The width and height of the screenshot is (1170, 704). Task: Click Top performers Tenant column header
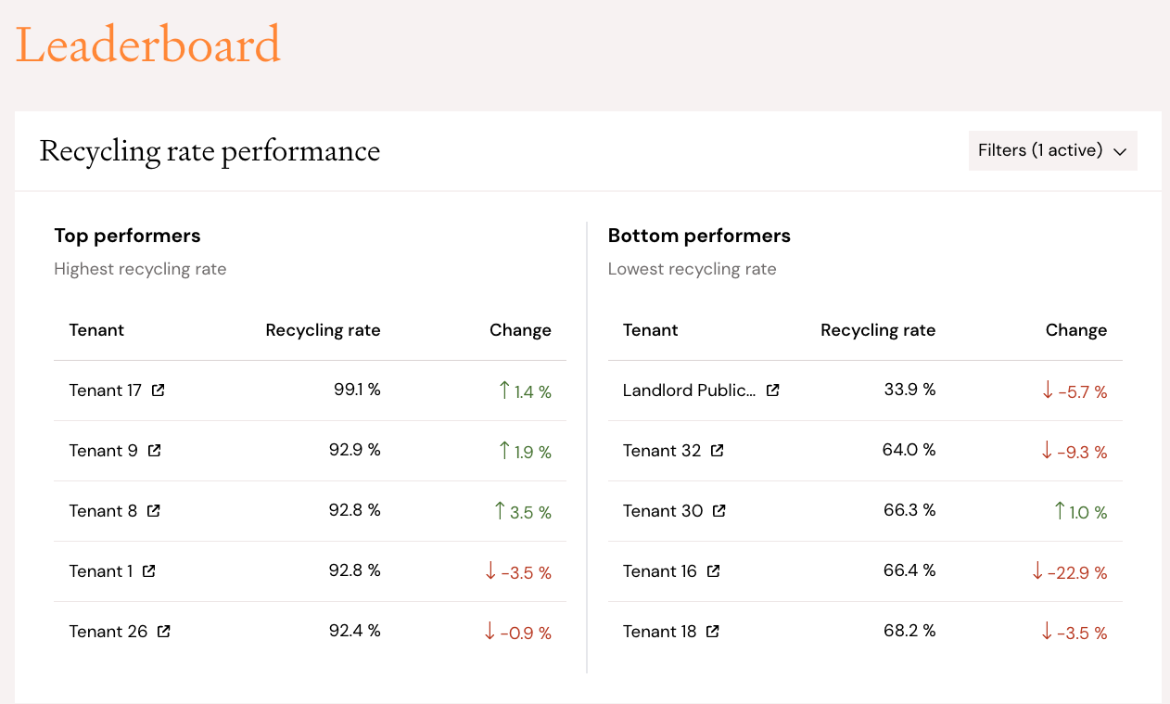click(96, 330)
